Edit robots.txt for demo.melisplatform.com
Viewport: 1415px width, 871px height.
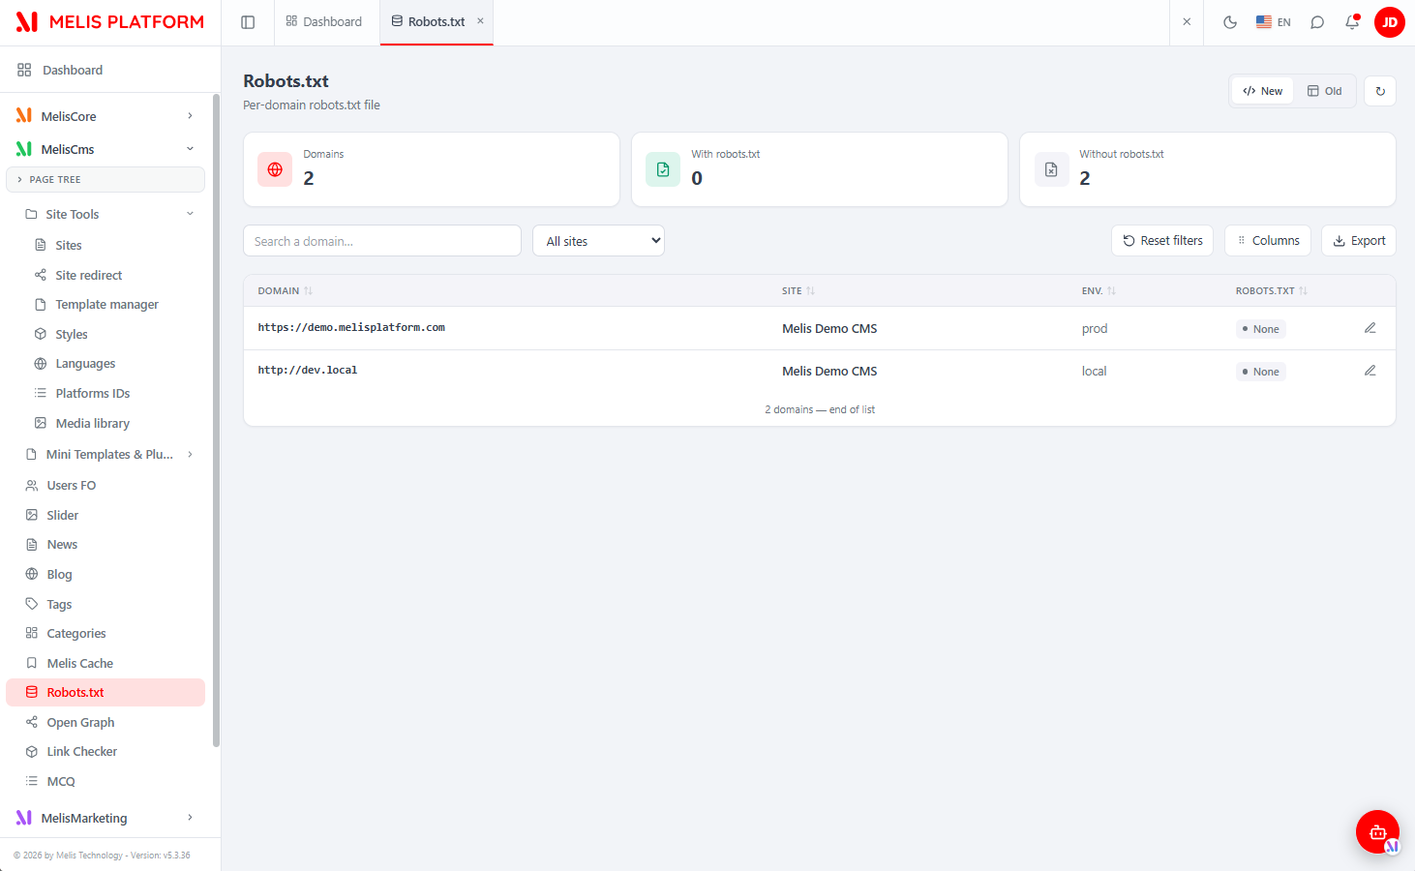pos(1370,328)
